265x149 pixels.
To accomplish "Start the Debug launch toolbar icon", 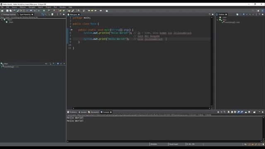I will point(39,11).
